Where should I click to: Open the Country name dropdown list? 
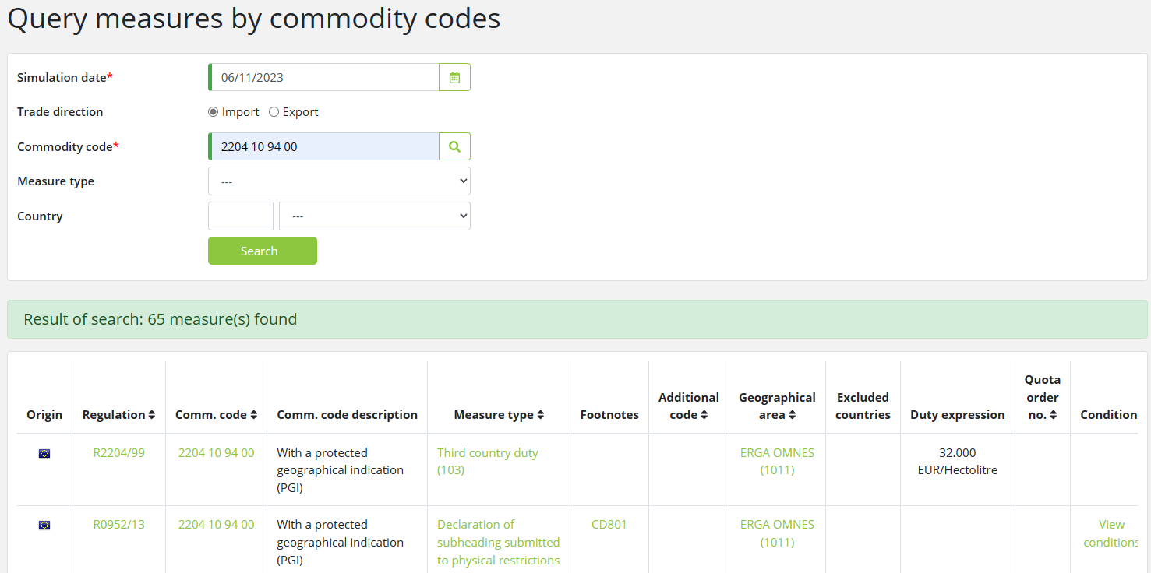pyautogui.click(x=374, y=216)
